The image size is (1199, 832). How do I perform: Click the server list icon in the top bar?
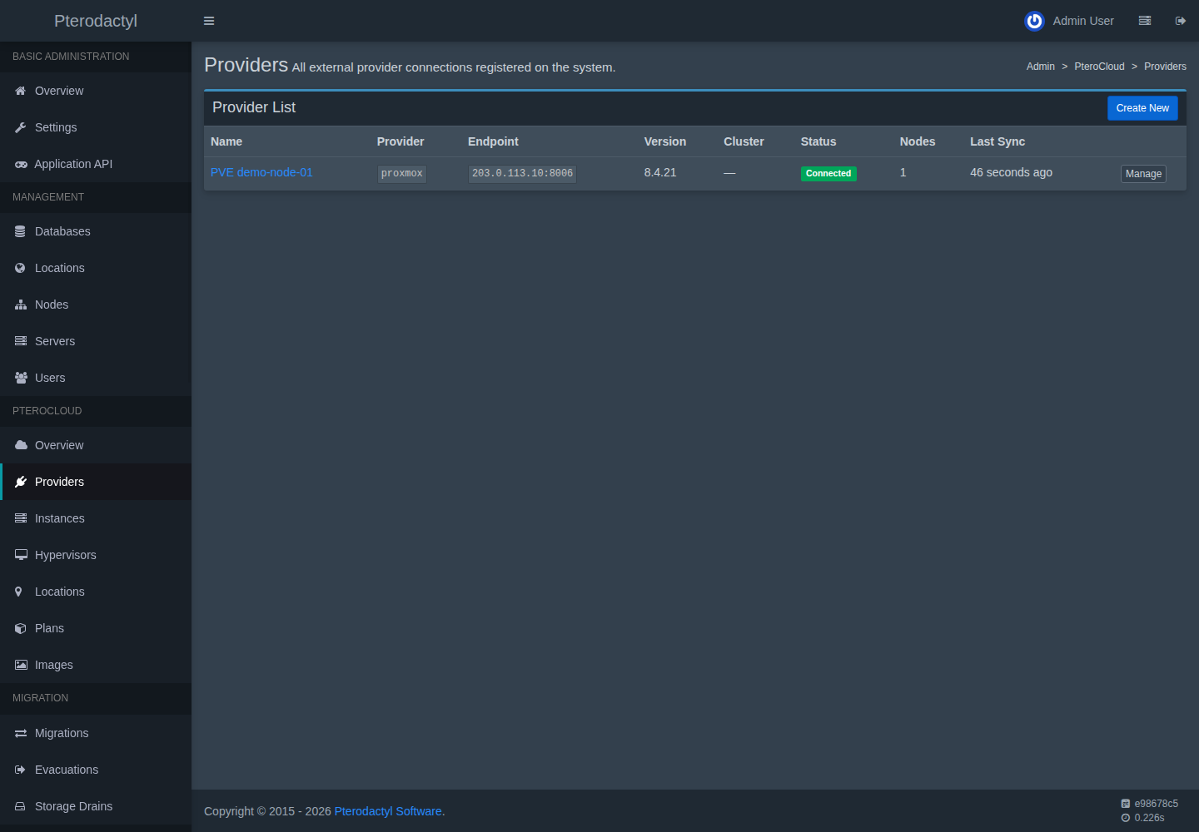click(1145, 21)
